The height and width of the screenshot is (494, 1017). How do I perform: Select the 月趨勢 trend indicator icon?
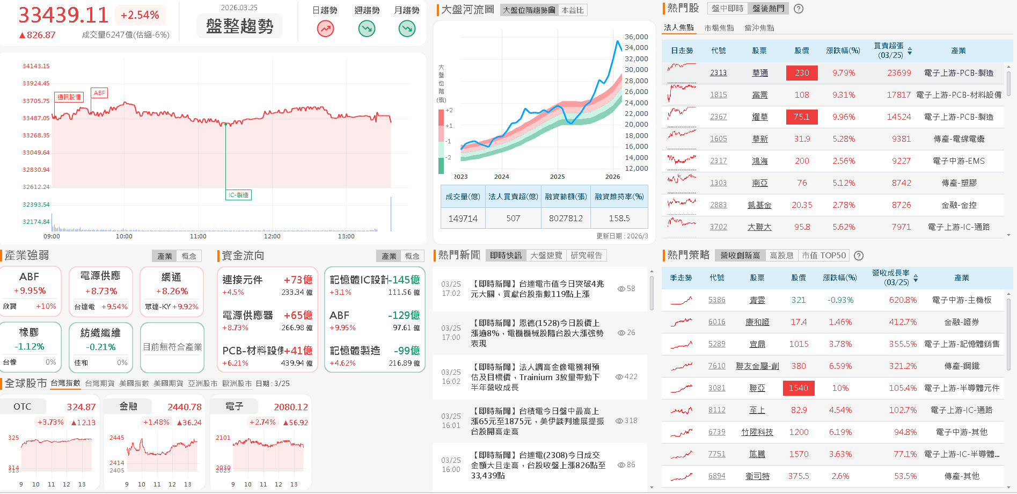coord(407,28)
